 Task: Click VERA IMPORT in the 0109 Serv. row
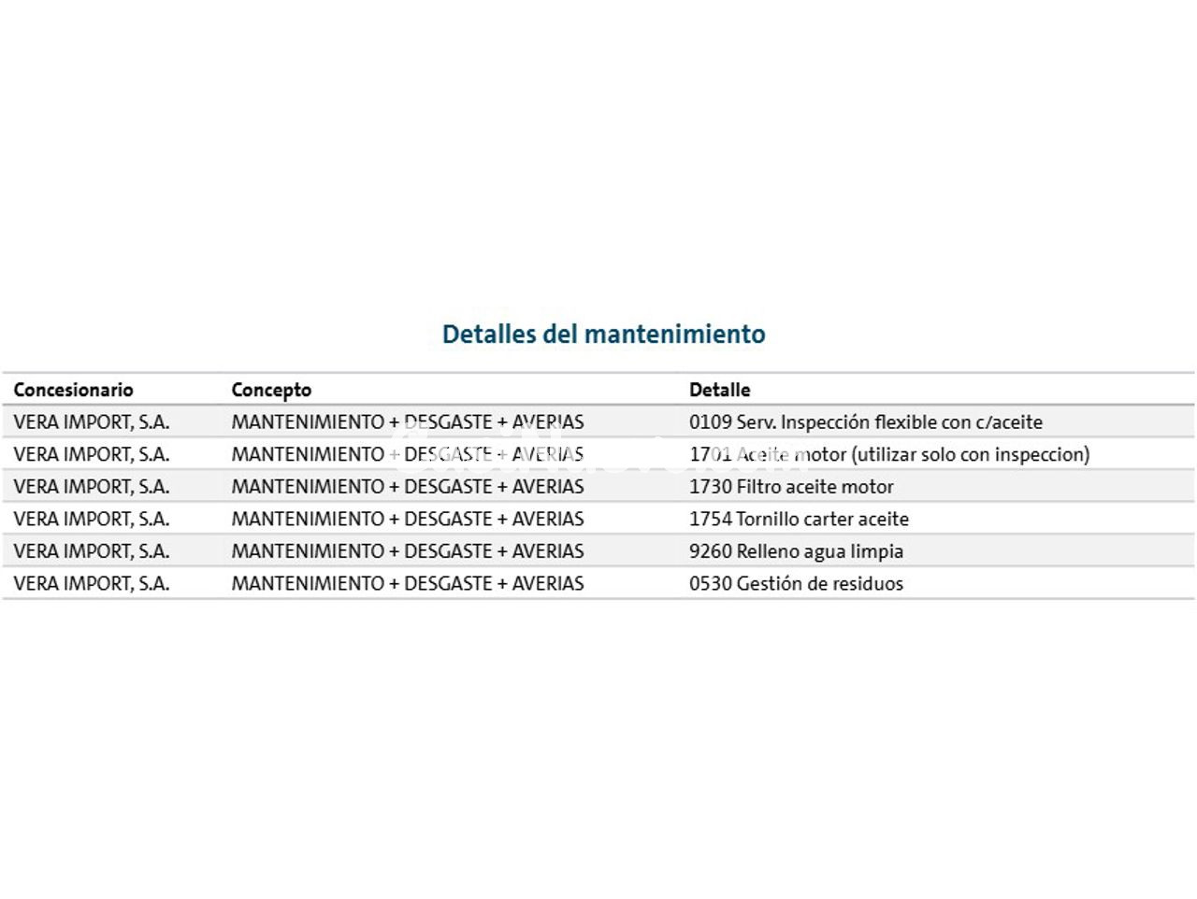[x=92, y=422]
